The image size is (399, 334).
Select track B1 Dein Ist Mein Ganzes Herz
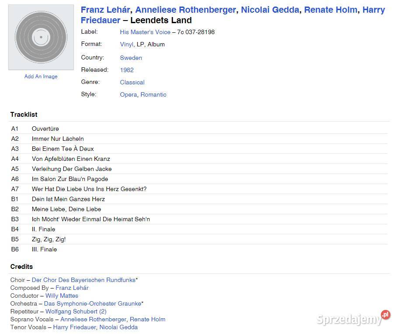199,199
